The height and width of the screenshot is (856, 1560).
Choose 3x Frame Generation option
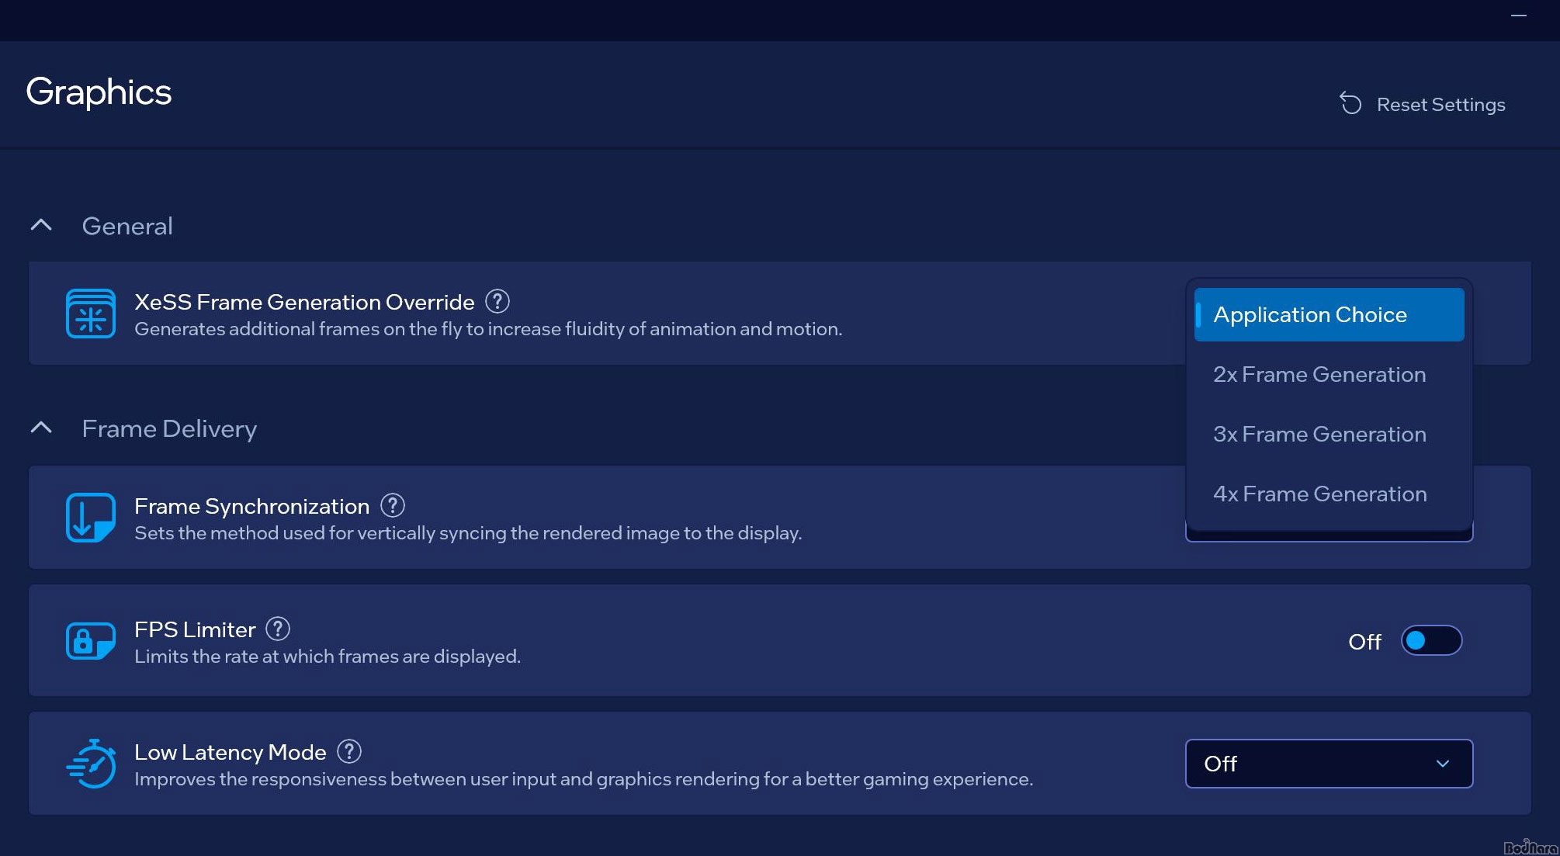pyautogui.click(x=1319, y=435)
